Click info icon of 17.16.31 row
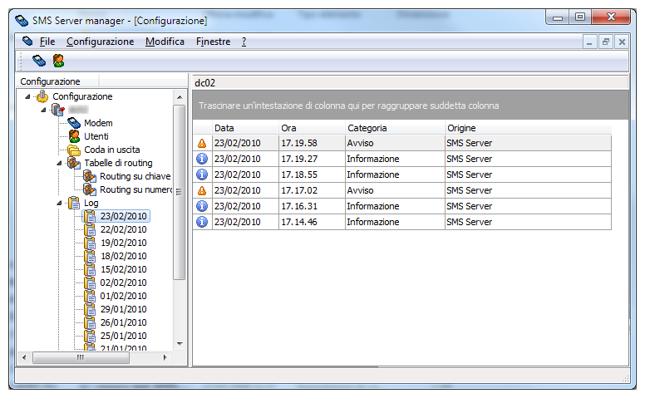 pyautogui.click(x=202, y=206)
